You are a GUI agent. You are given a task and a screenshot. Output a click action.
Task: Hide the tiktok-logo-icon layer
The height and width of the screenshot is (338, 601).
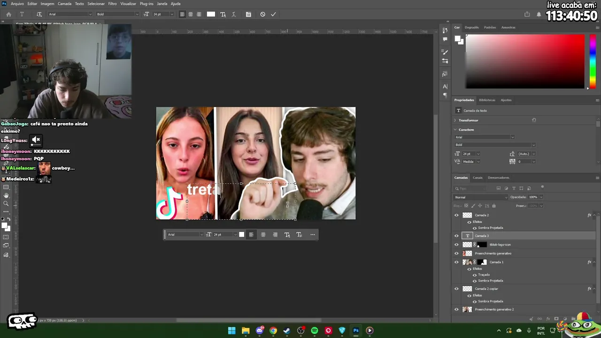pyautogui.click(x=456, y=245)
